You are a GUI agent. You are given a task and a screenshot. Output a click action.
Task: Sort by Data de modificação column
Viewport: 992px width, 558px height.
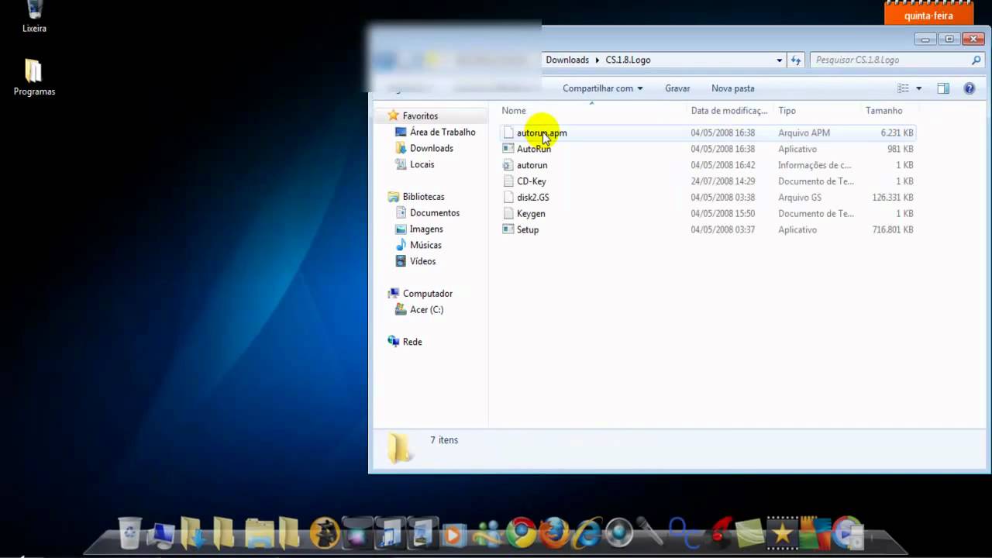[x=730, y=111]
